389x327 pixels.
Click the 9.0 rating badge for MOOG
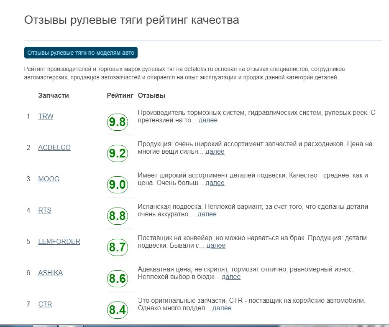(118, 185)
